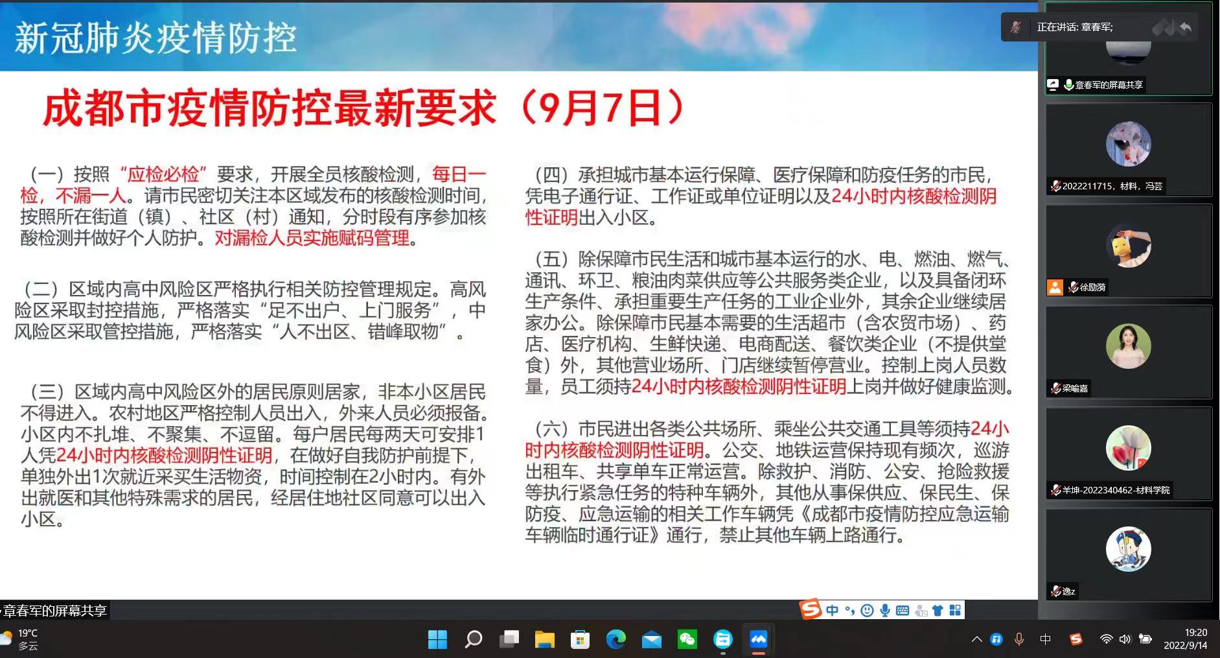Toggle Sogou Chinese/English mode button
The image size is (1220, 658).
pos(833,610)
